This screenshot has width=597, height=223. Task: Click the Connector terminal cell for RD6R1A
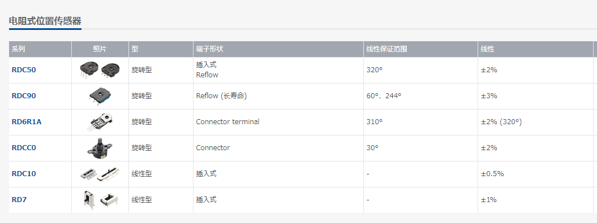[278, 122]
